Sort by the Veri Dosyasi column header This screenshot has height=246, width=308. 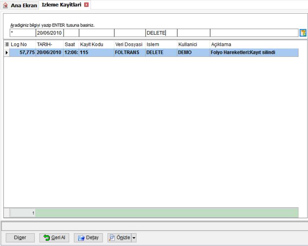130,44
